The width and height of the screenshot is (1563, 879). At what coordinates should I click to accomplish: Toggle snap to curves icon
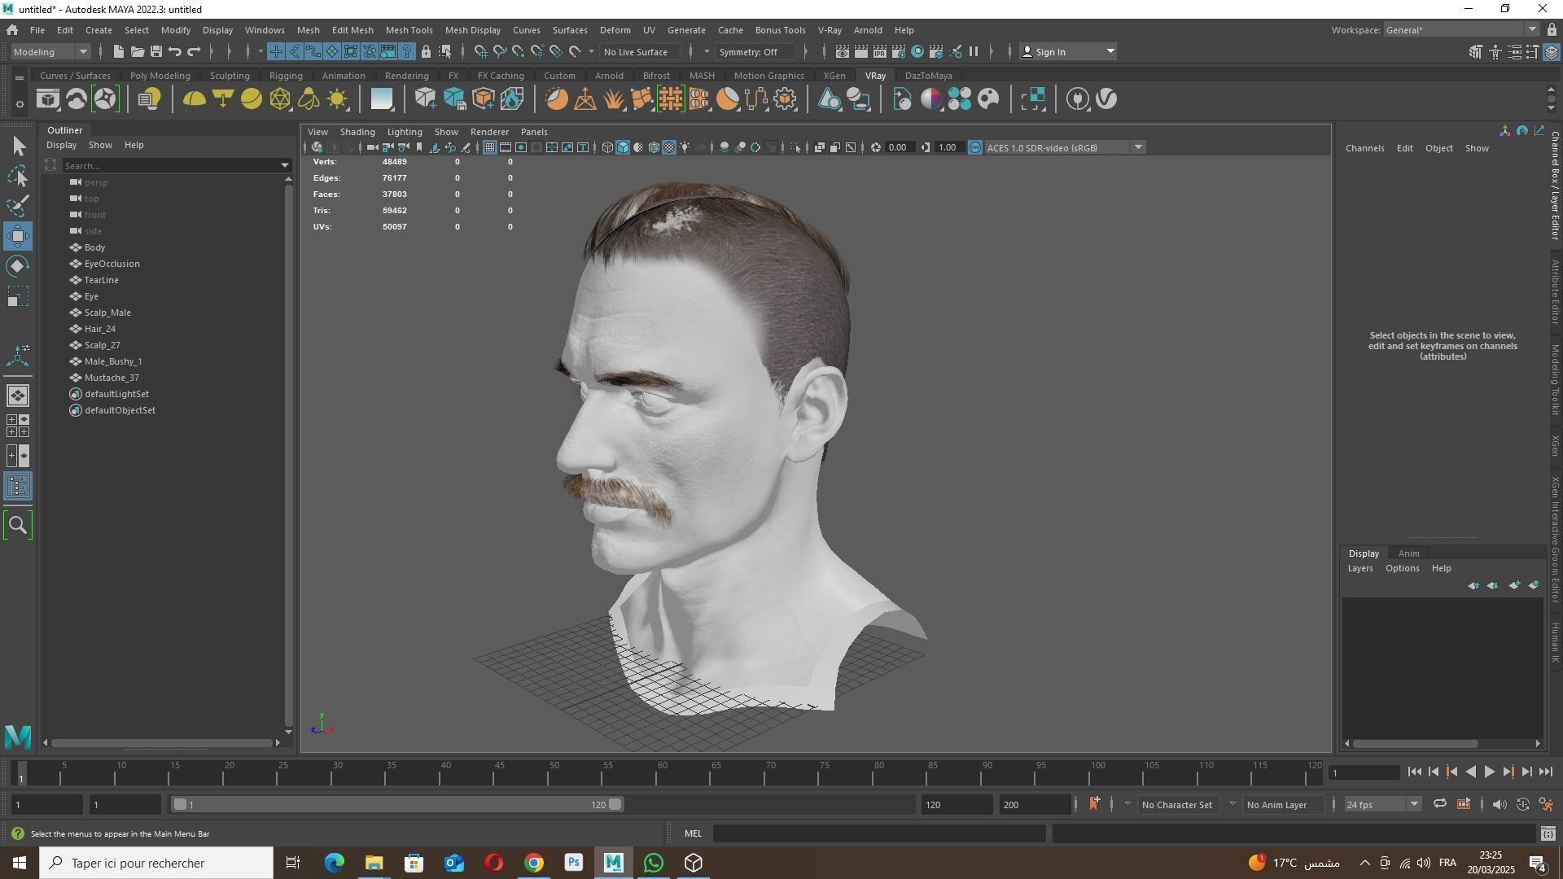pos(500,51)
